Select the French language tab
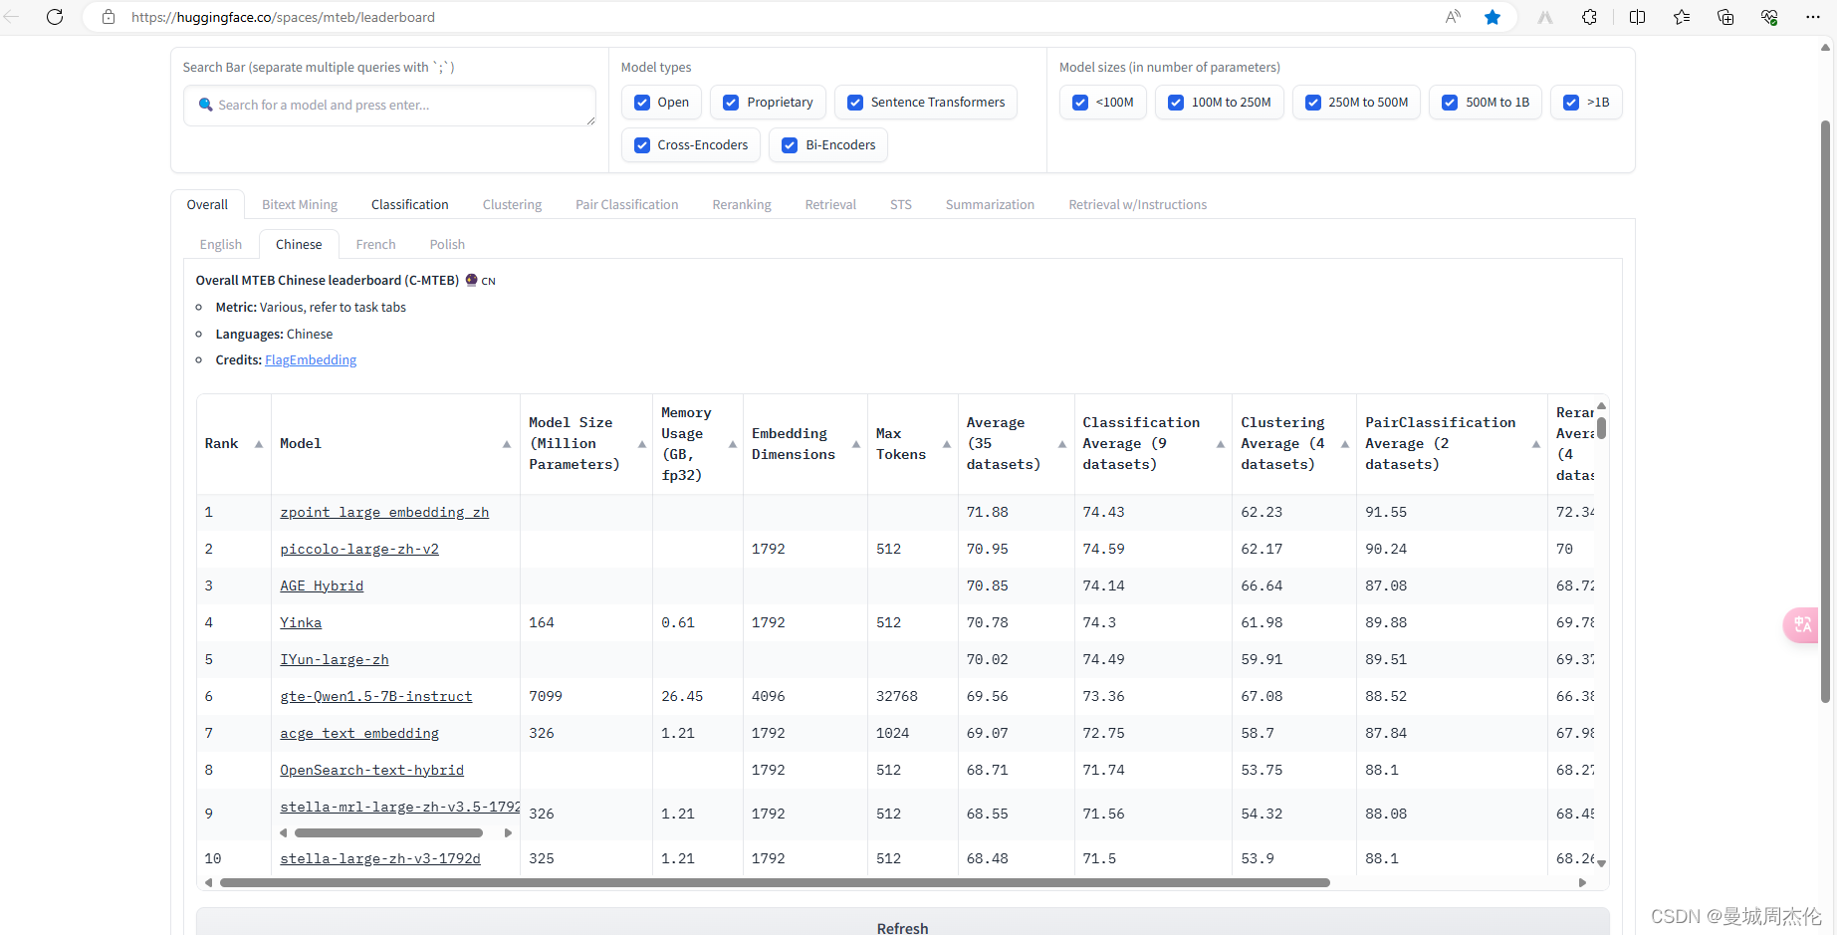Viewport: 1837px width, 935px height. (375, 245)
